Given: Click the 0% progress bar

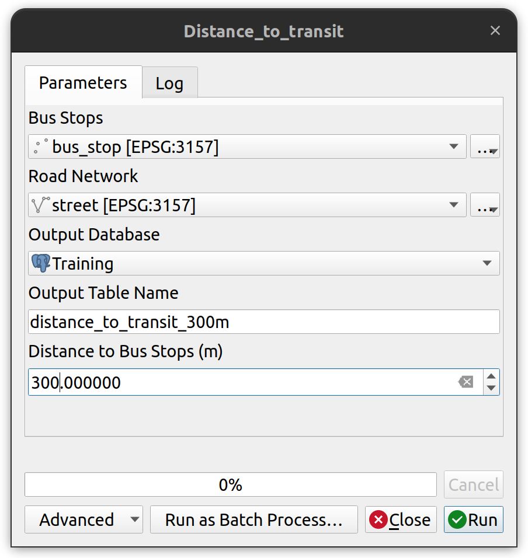Looking at the screenshot, I should pyautogui.click(x=230, y=484).
